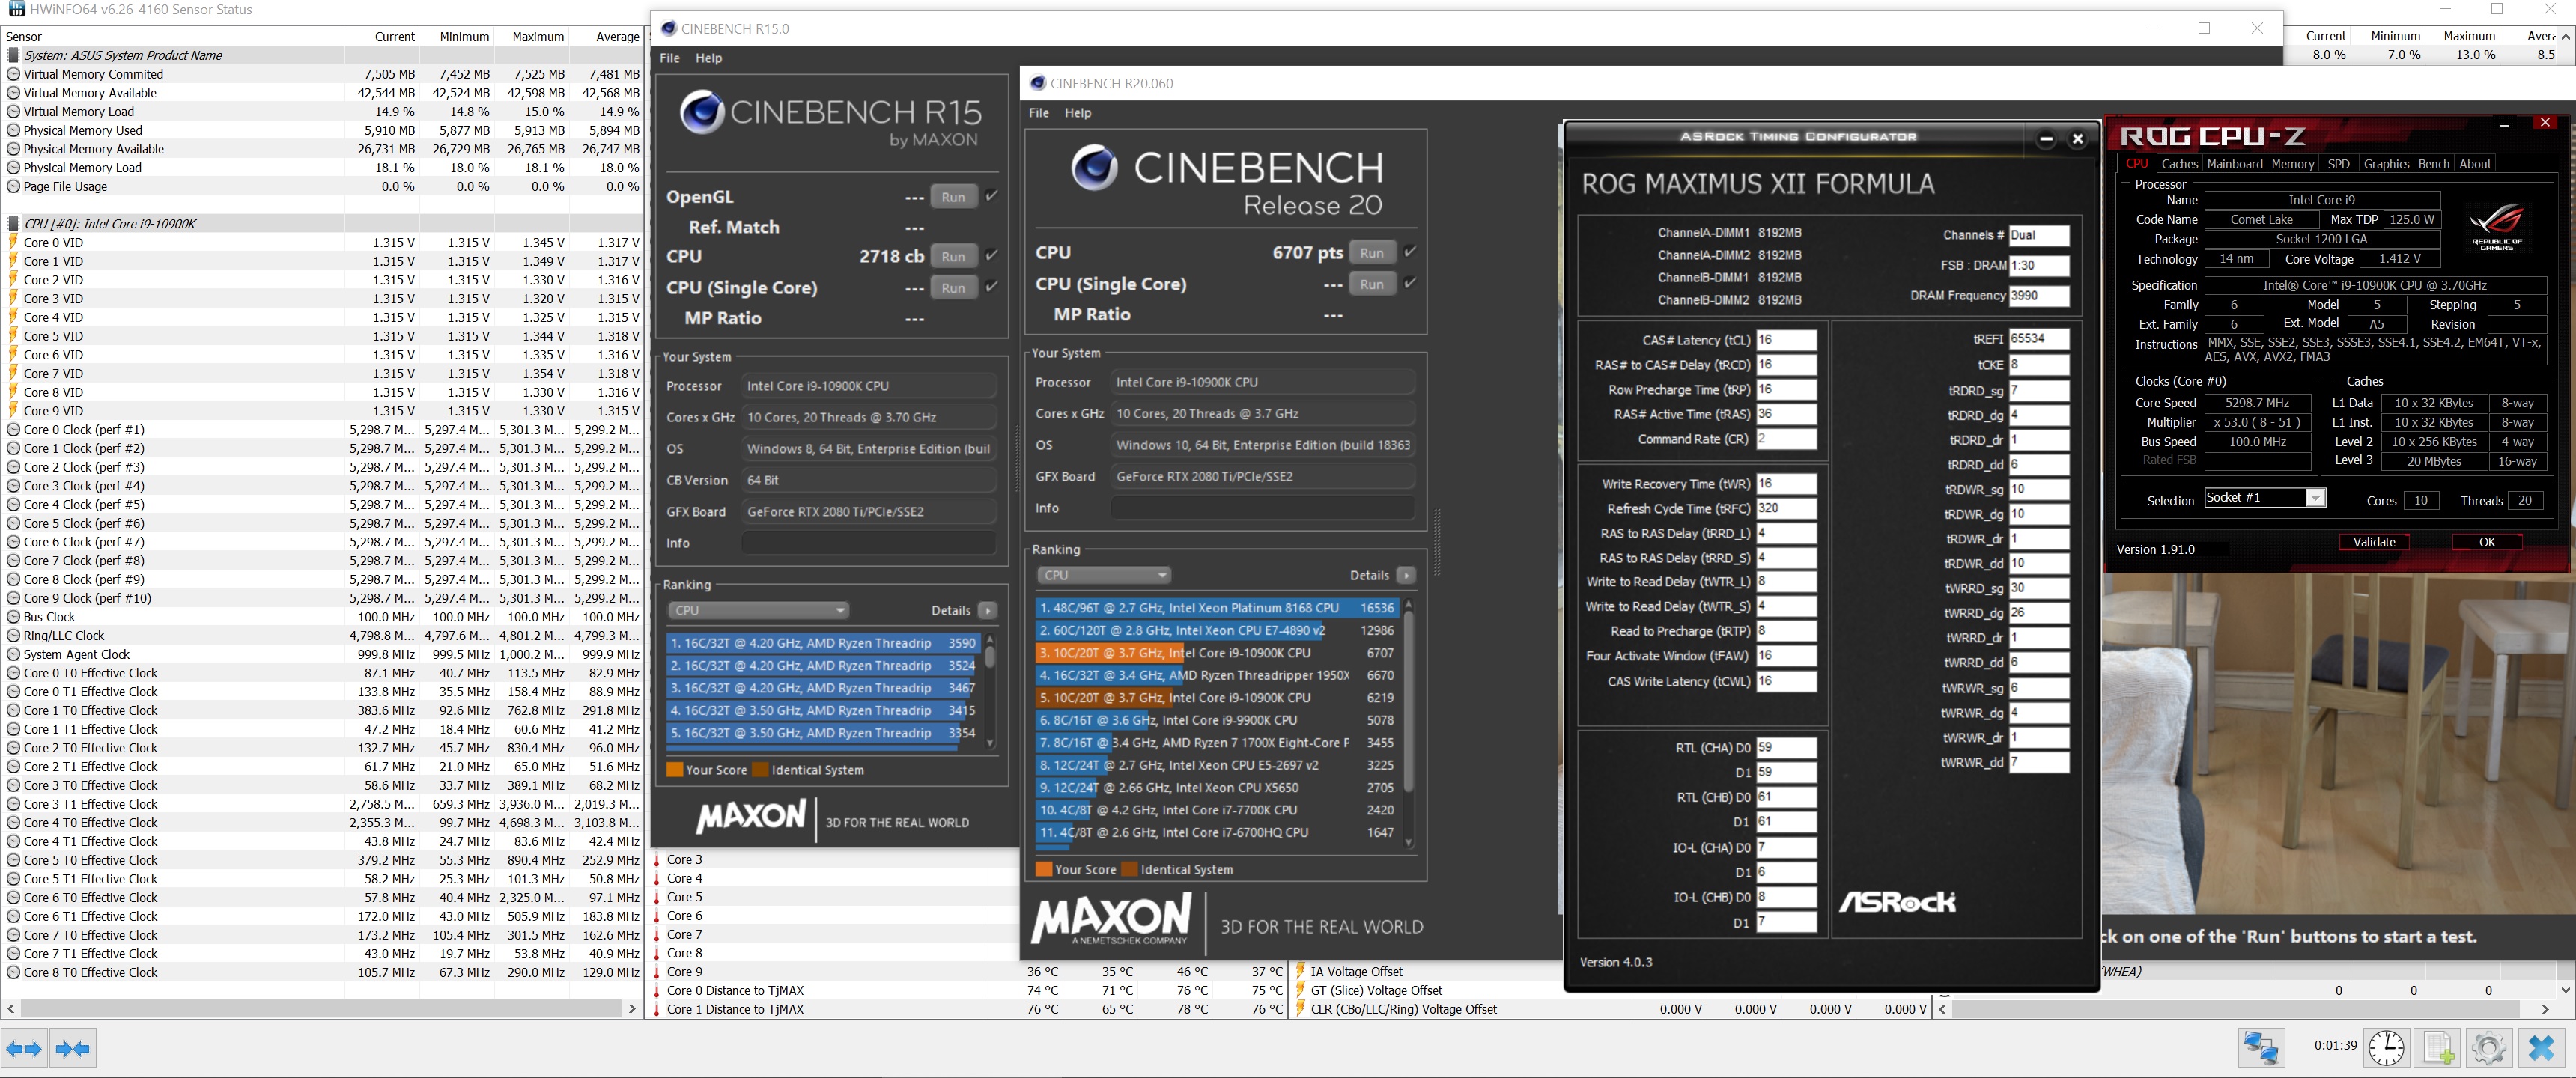Screen dimensions: 2576x1078
Task: Click the reset clock timer icon
Action: pos(2386,1047)
